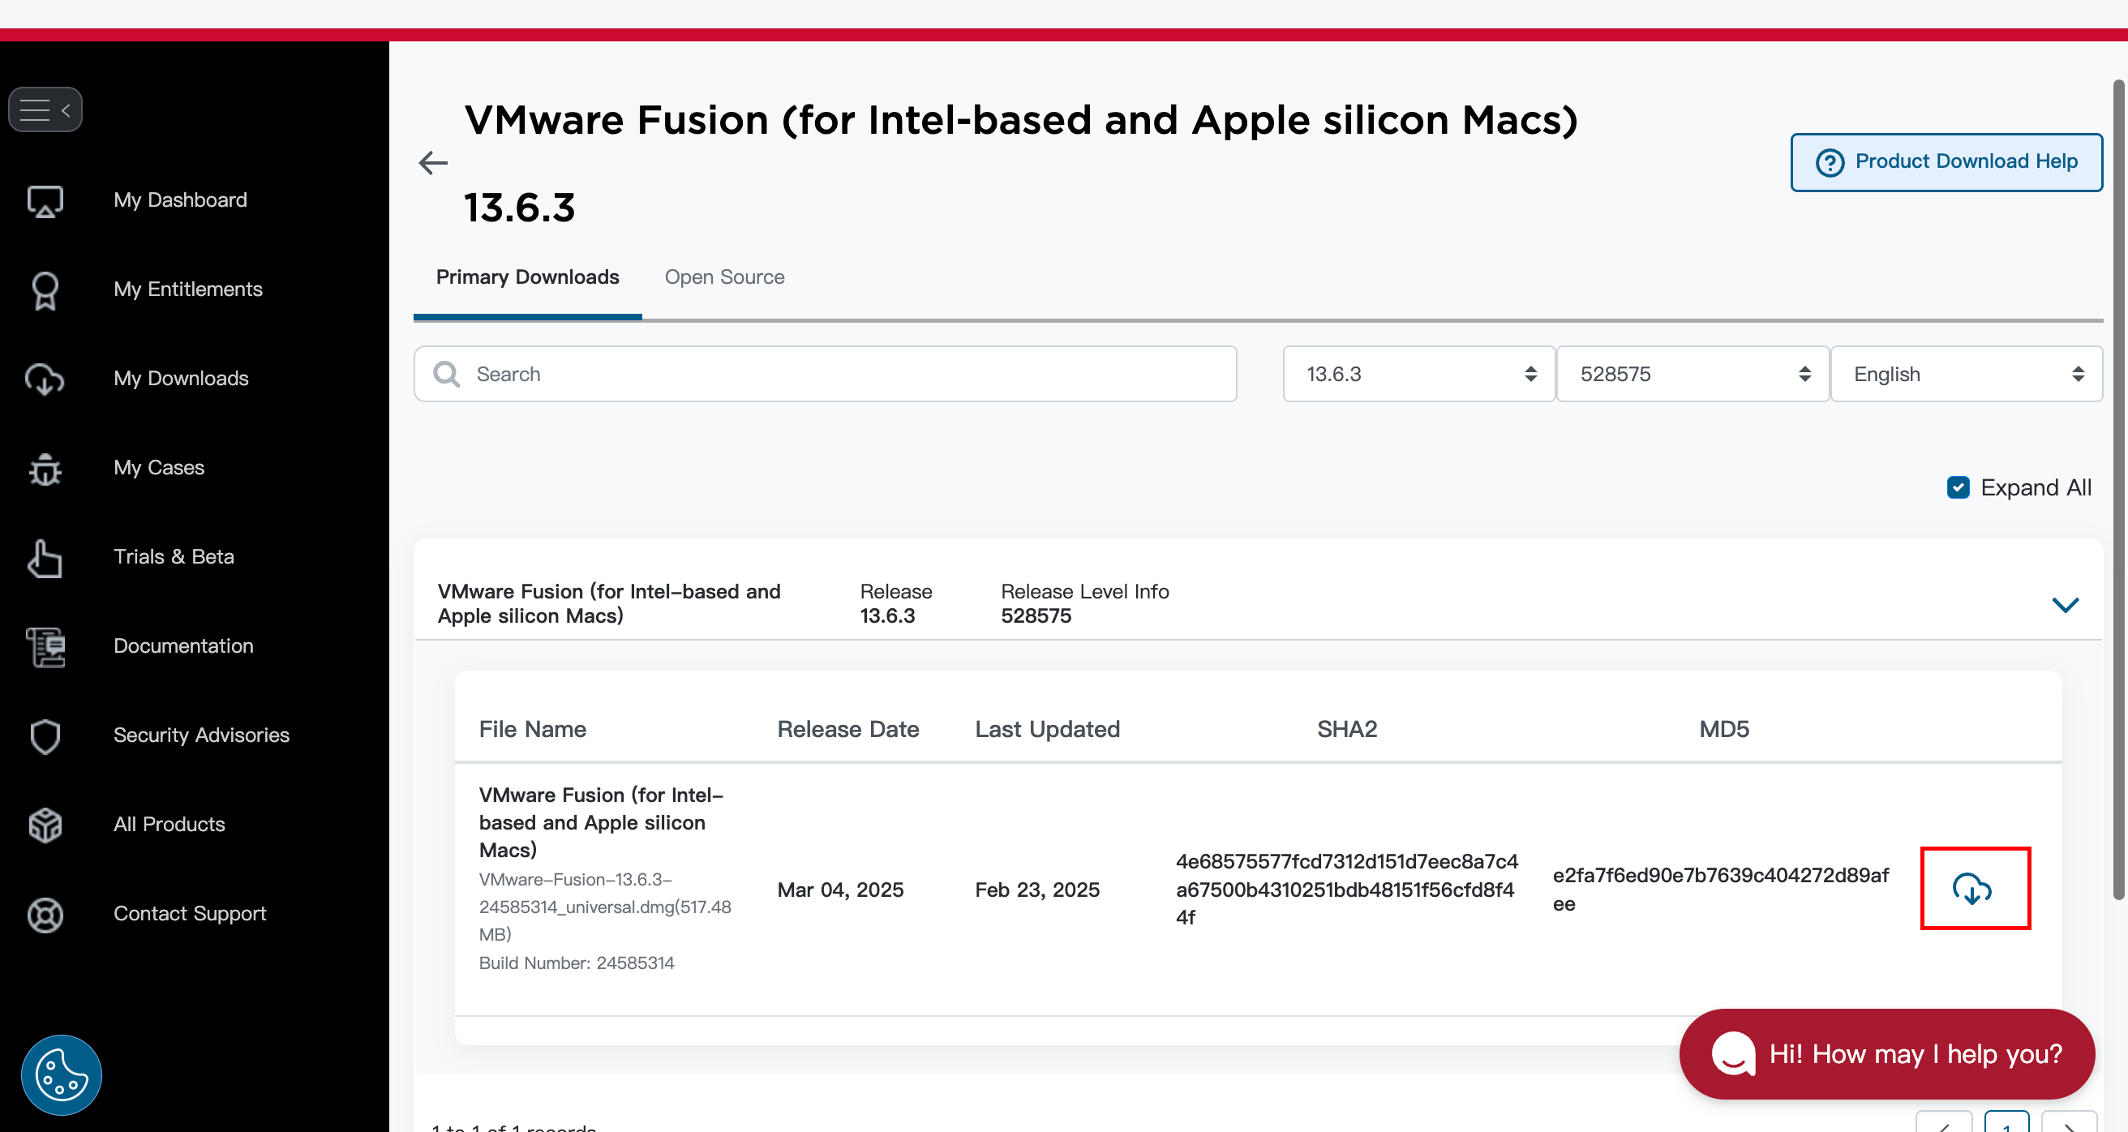Switch to the Open Source tab
2128x1132 pixels.
[723, 277]
